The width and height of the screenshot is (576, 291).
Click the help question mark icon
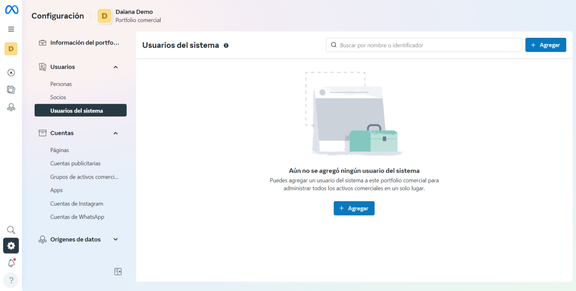tap(11, 280)
